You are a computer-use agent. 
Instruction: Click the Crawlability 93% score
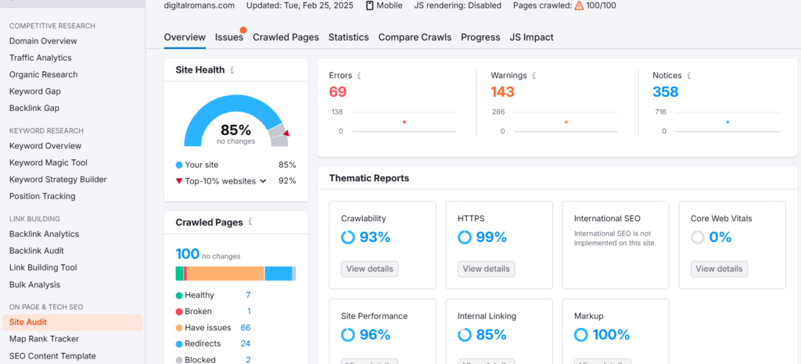[375, 237]
